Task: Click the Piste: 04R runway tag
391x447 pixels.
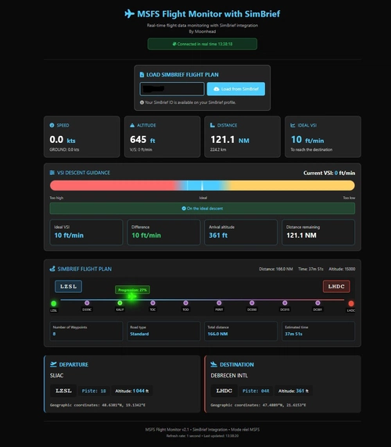Action: 256,391
